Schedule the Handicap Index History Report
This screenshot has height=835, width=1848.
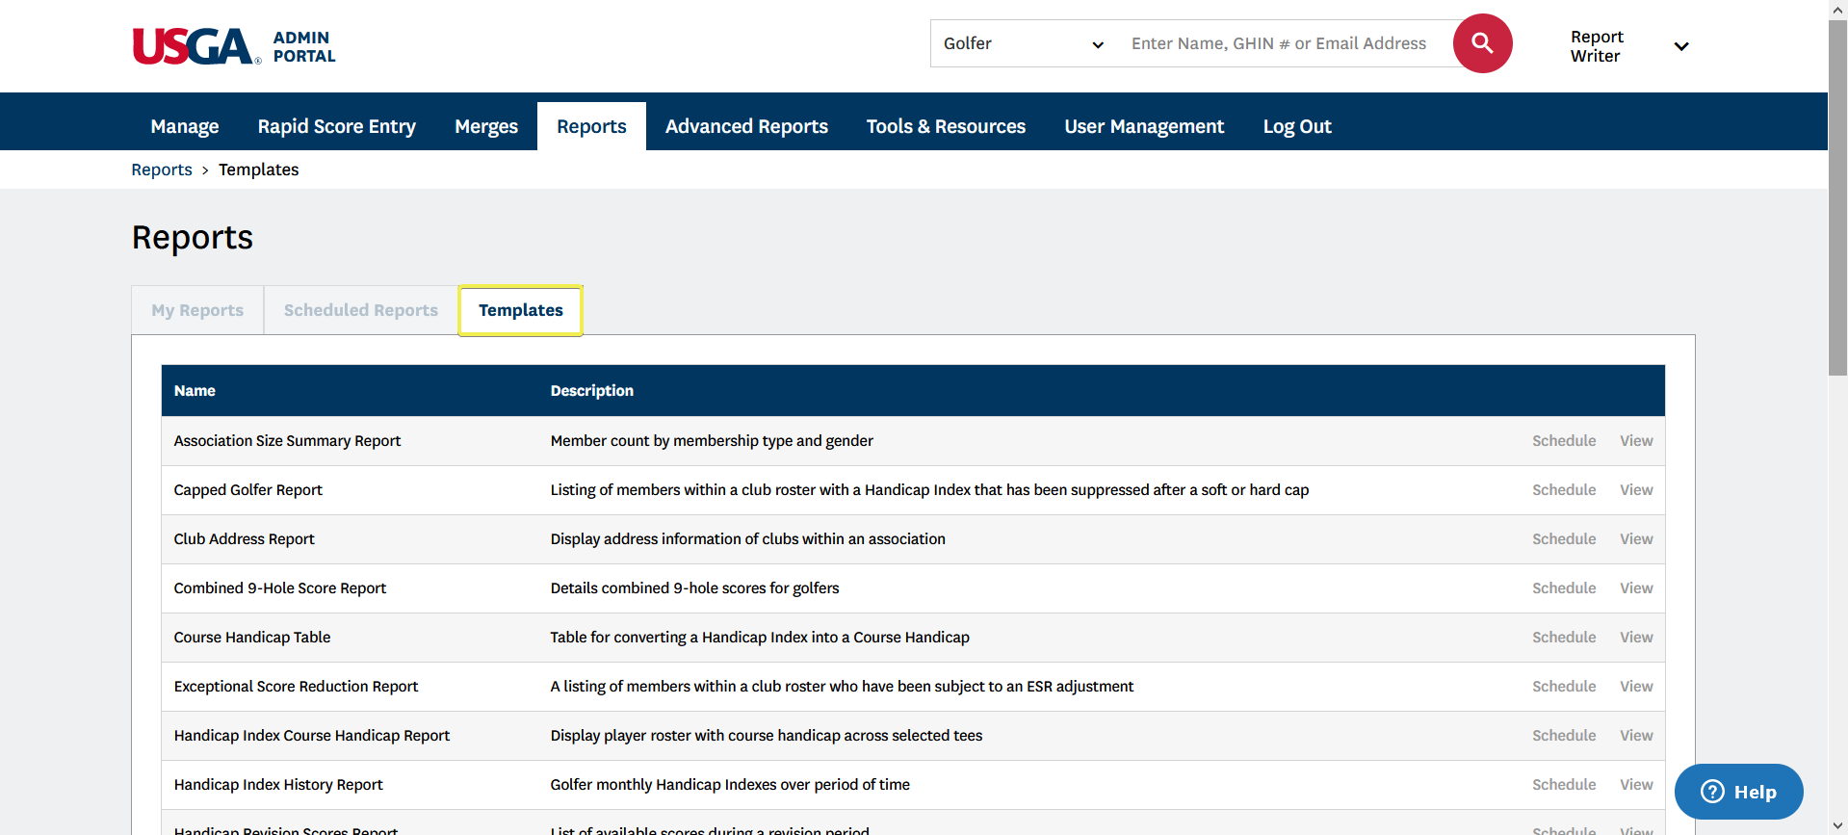pyautogui.click(x=1563, y=785)
